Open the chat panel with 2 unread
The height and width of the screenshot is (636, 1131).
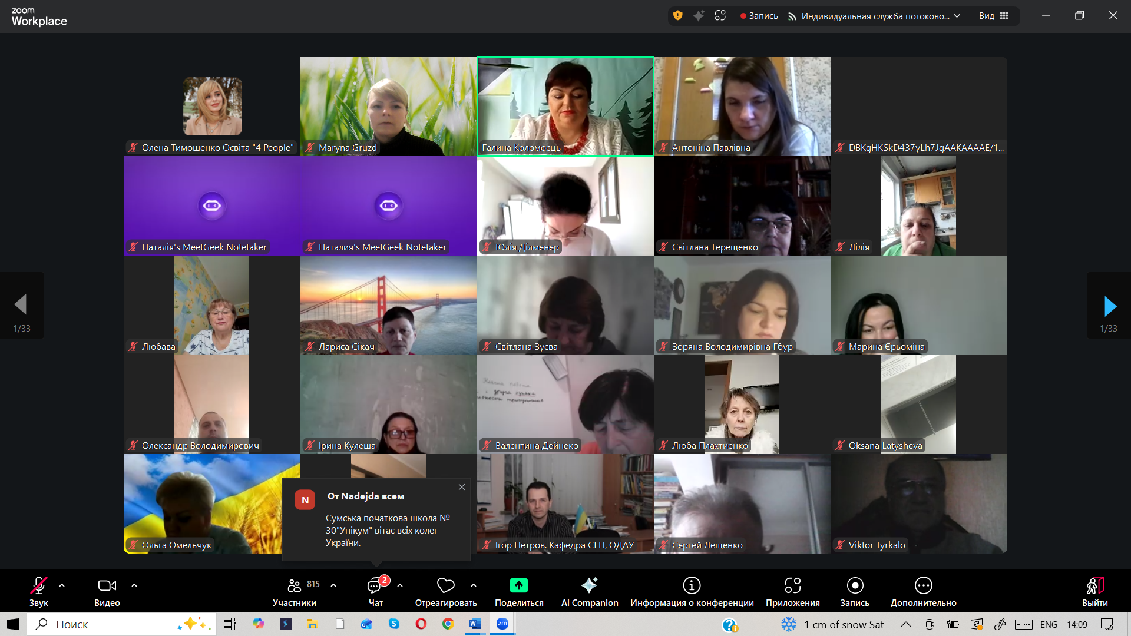click(x=375, y=587)
